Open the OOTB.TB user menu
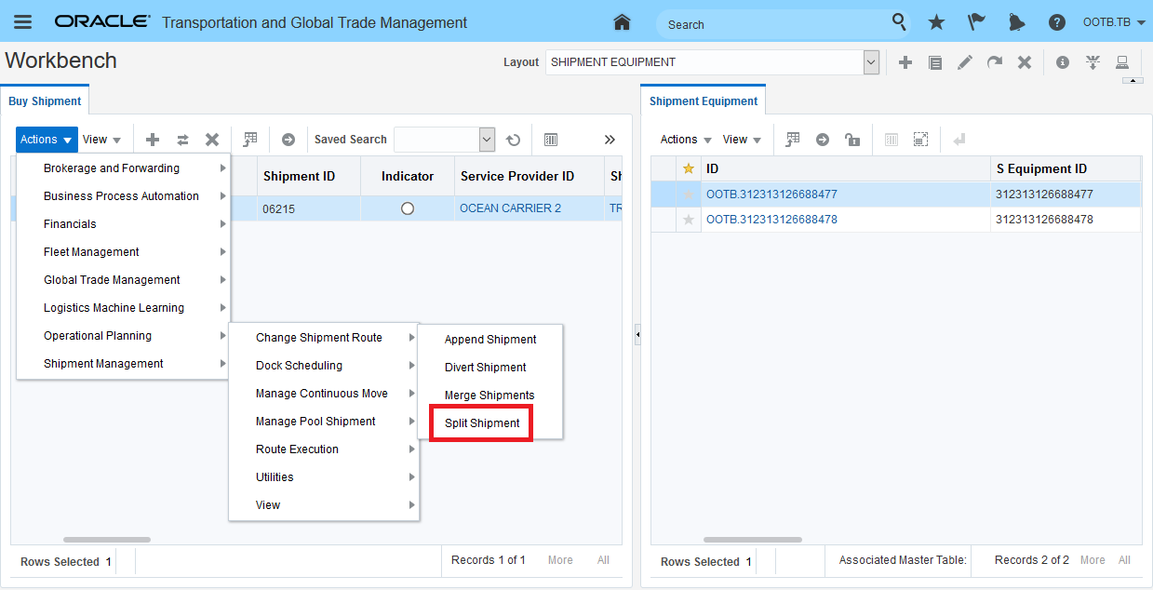Viewport: 1153px width, 590px height. tap(1112, 22)
